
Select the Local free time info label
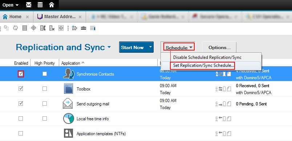click(93, 118)
